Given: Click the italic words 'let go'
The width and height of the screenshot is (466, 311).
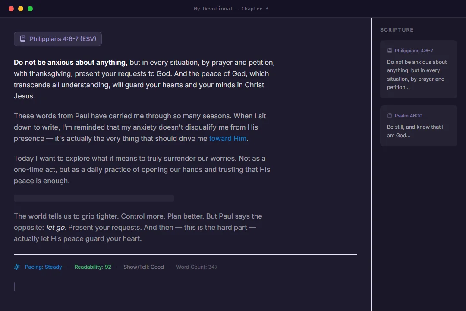Looking at the screenshot, I should pos(56,227).
